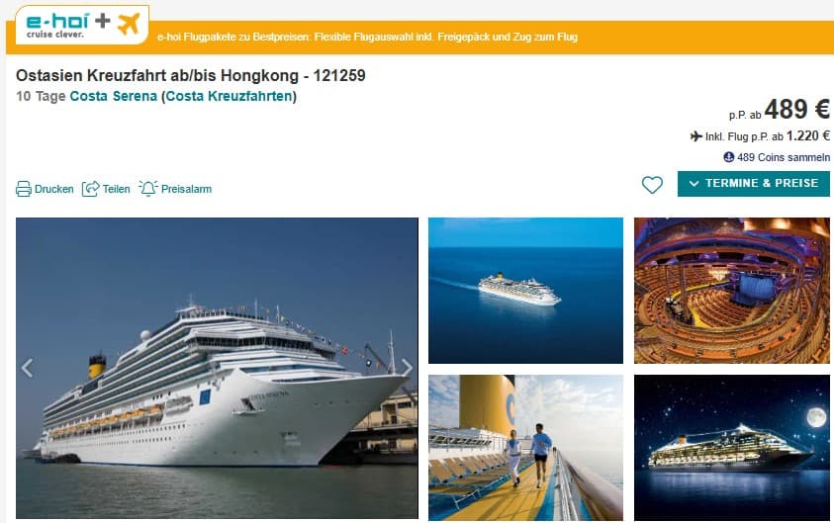This screenshot has width=834, height=523.
Task: Open the Costa Kreuzfahrten link
Action: 230,96
